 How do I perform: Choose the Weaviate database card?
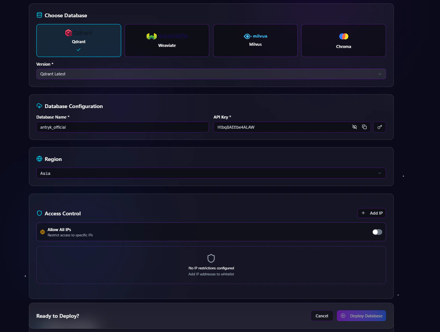[167, 41]
